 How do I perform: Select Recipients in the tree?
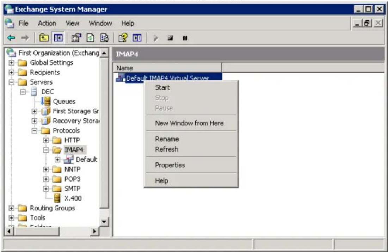(45, 72)
